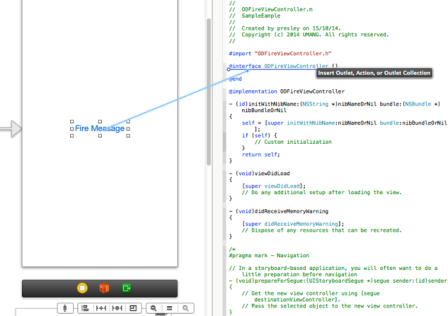The height and width of the screenshot is (316, 448).
Task: Select the yellow View Controller dock icon
Action: (x=82, y=288)
